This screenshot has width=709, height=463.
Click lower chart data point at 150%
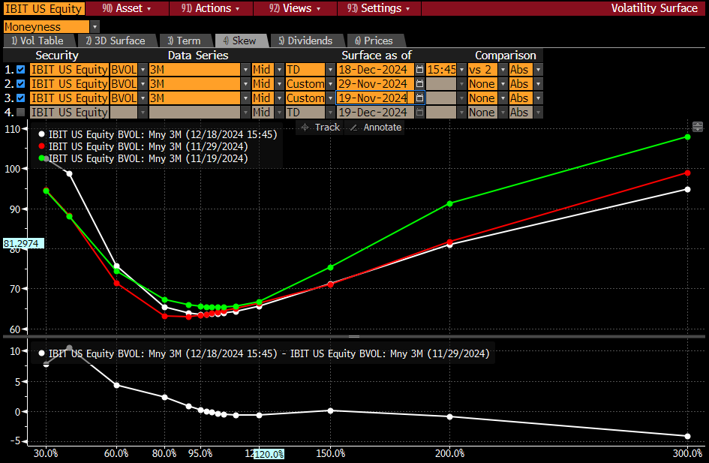[331, 410]
